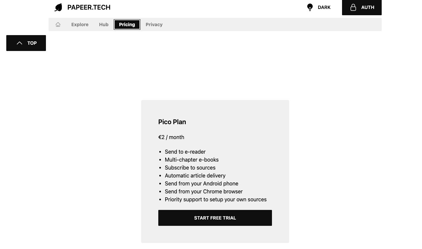
Task: Toggle the DARK theme text label
Action: click(x=324, y=7)
